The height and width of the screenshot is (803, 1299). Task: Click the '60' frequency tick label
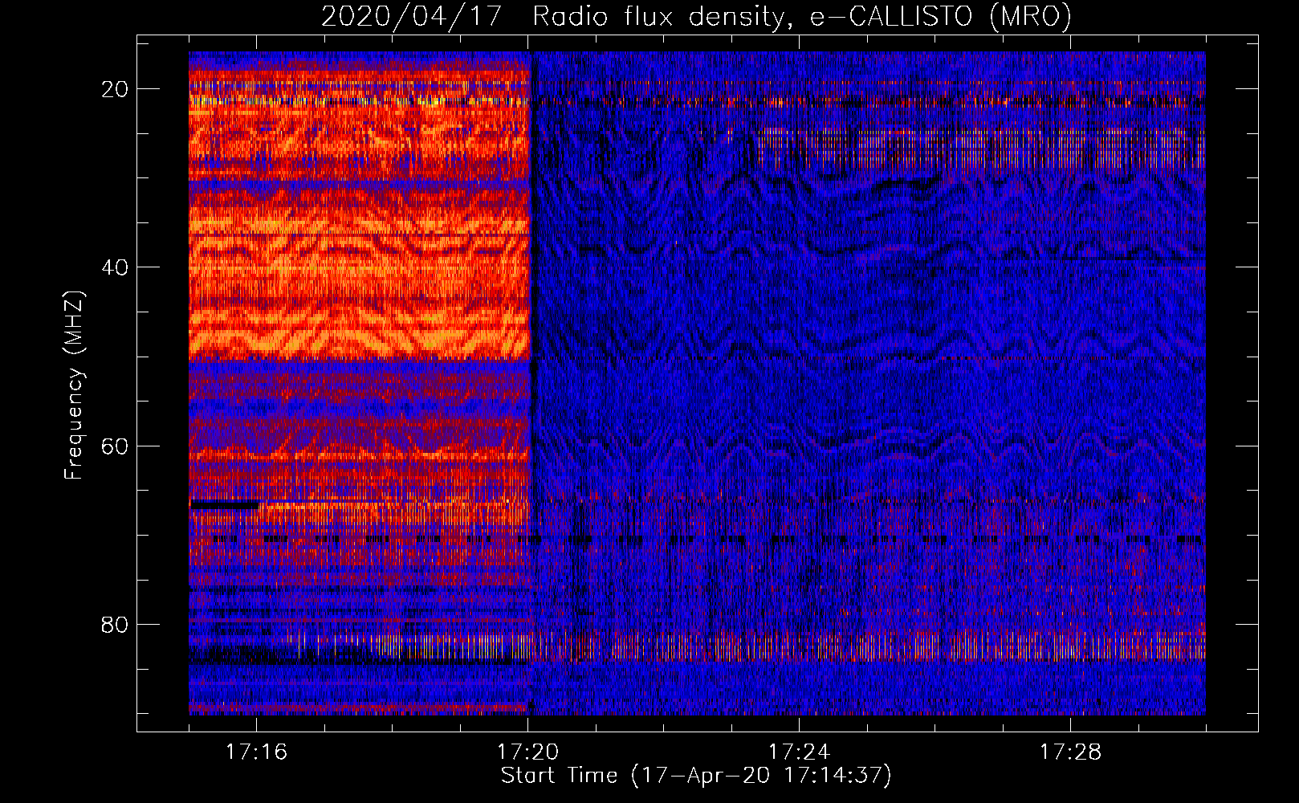coord(115,446)
